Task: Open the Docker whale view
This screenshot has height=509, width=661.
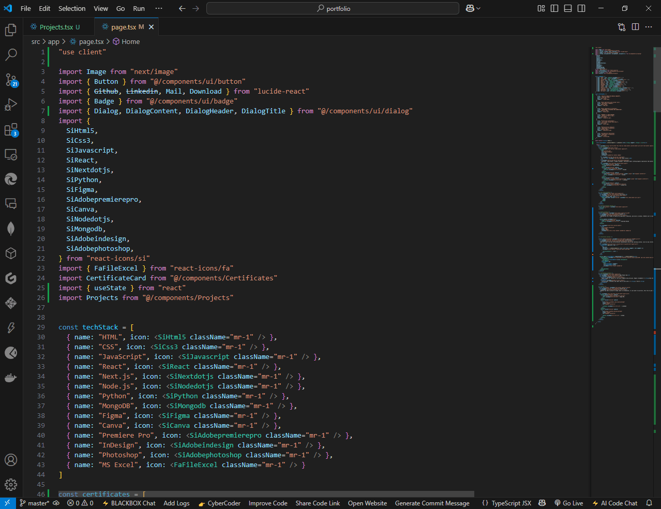Action: click(x=11, y=378)
